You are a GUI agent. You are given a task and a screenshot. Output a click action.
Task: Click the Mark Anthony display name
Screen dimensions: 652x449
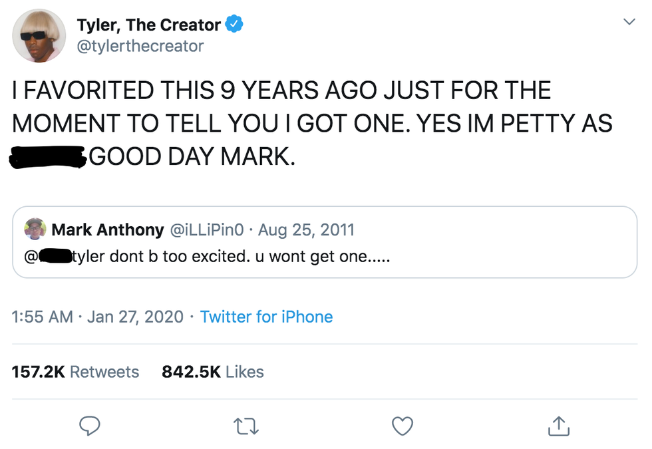click(107, 230)
